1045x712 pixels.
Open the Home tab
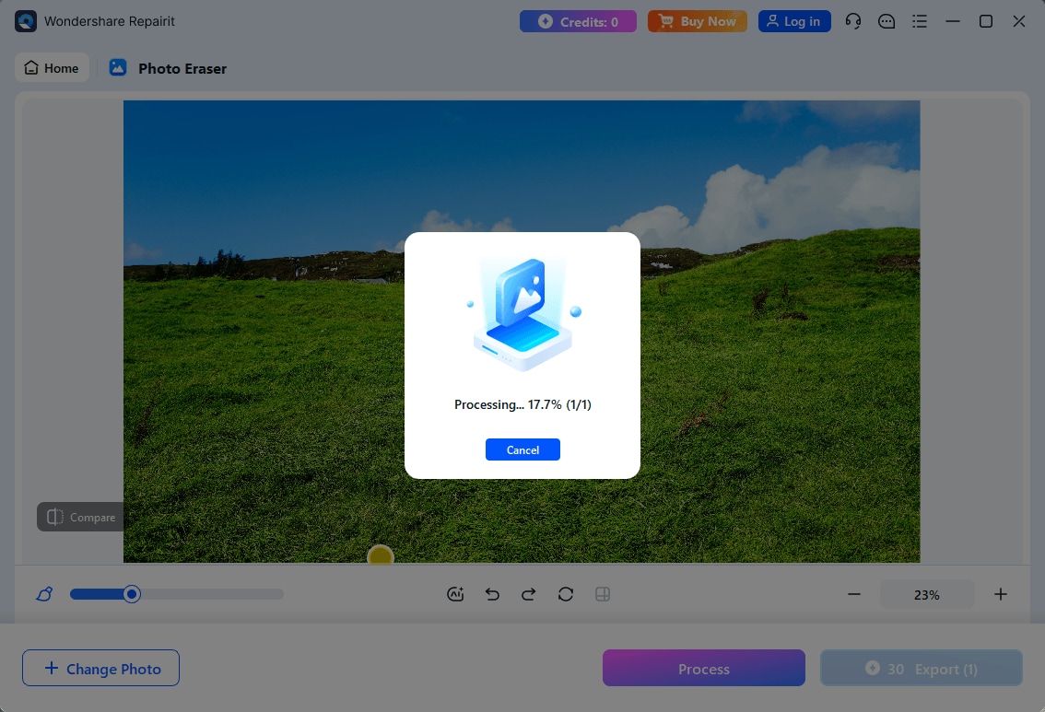(x=52, y=67)
